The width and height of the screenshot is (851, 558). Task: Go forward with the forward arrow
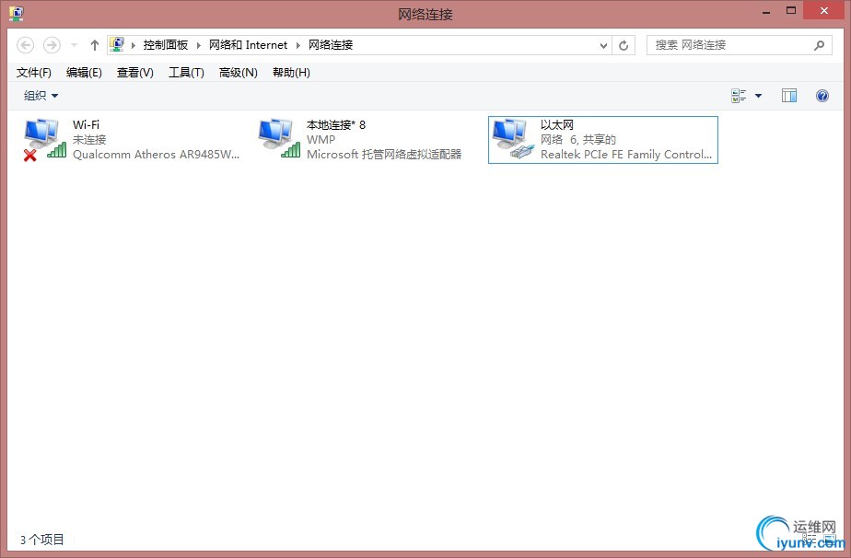pos(52,45)
